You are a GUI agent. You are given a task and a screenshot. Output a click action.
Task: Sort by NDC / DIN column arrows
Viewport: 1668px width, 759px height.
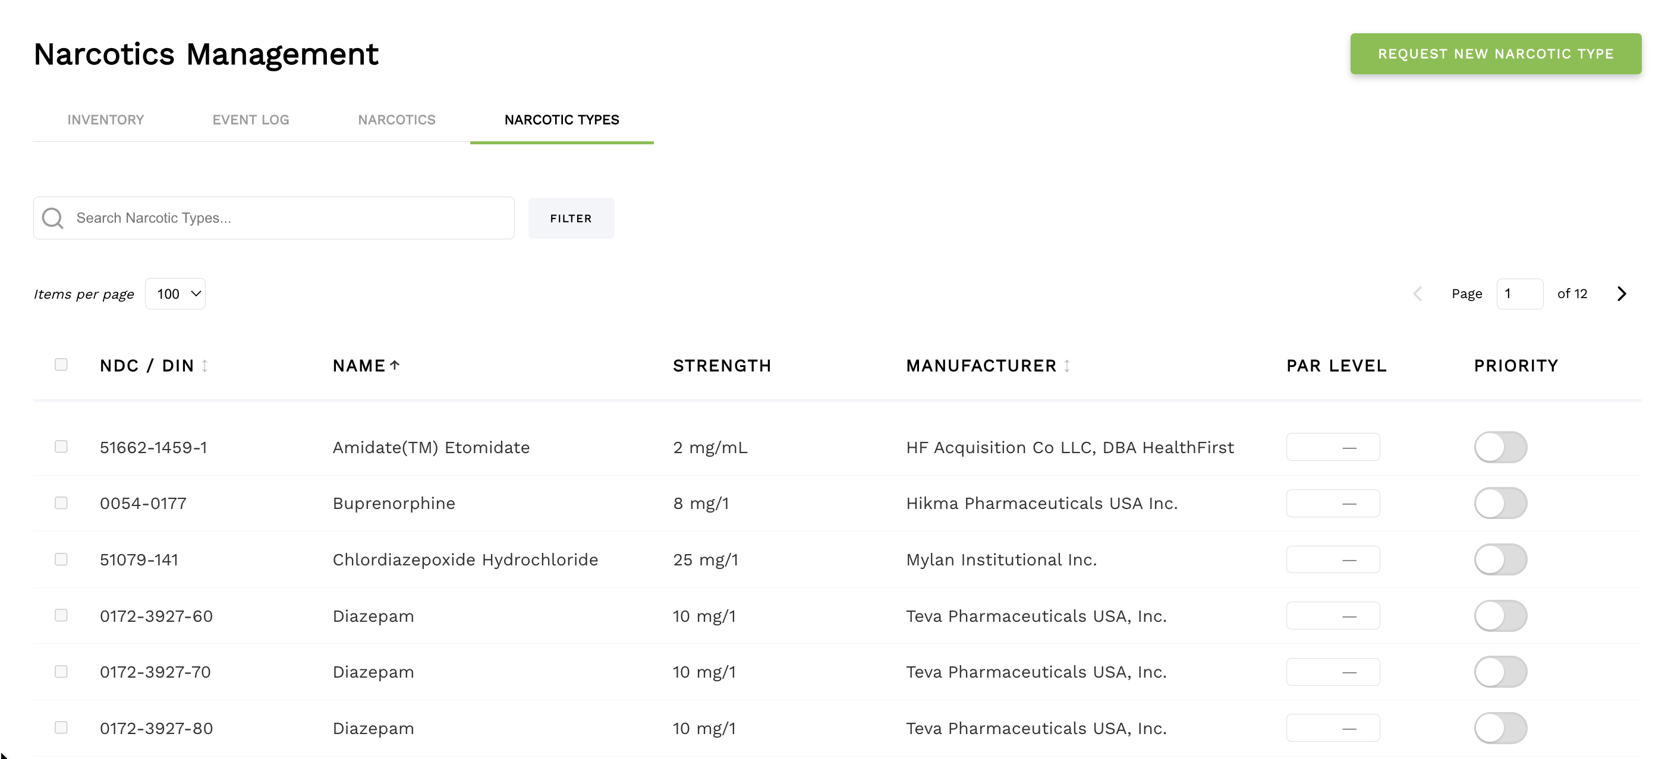(204, 366)
